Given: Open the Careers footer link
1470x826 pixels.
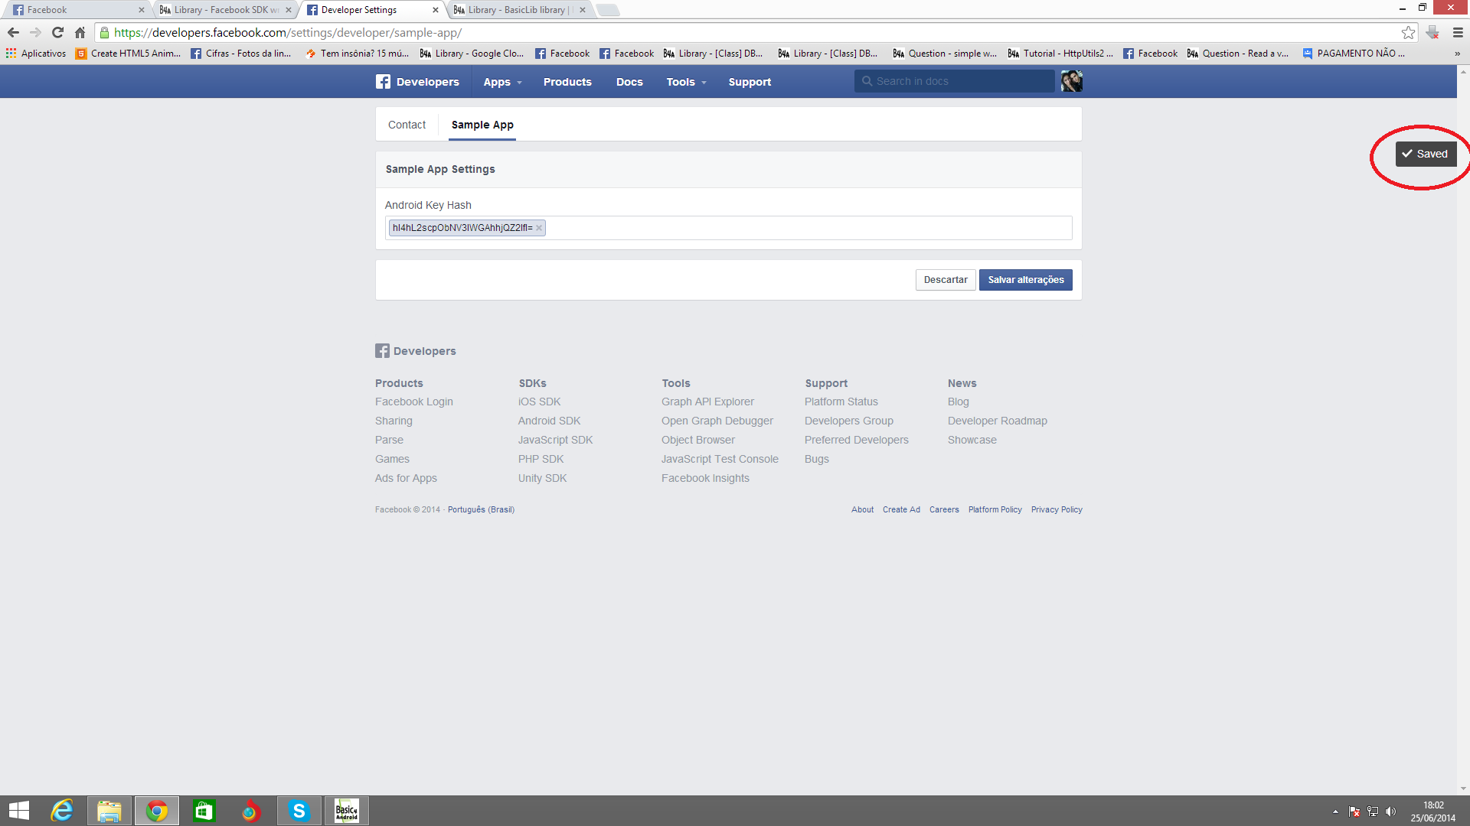Looking at the screenshot, I should [944, 509].
